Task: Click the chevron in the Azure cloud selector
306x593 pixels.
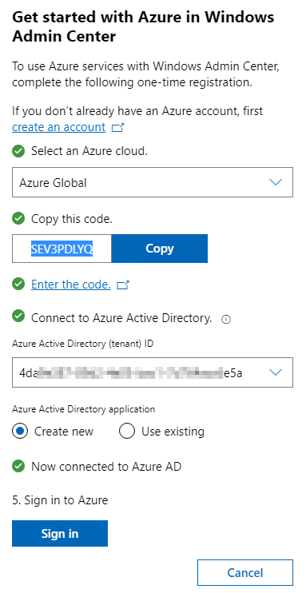Action: 276,182
